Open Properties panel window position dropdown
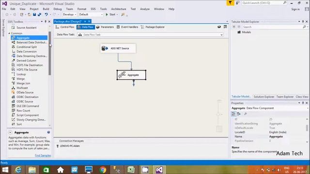310x174 pixels. 299,103
